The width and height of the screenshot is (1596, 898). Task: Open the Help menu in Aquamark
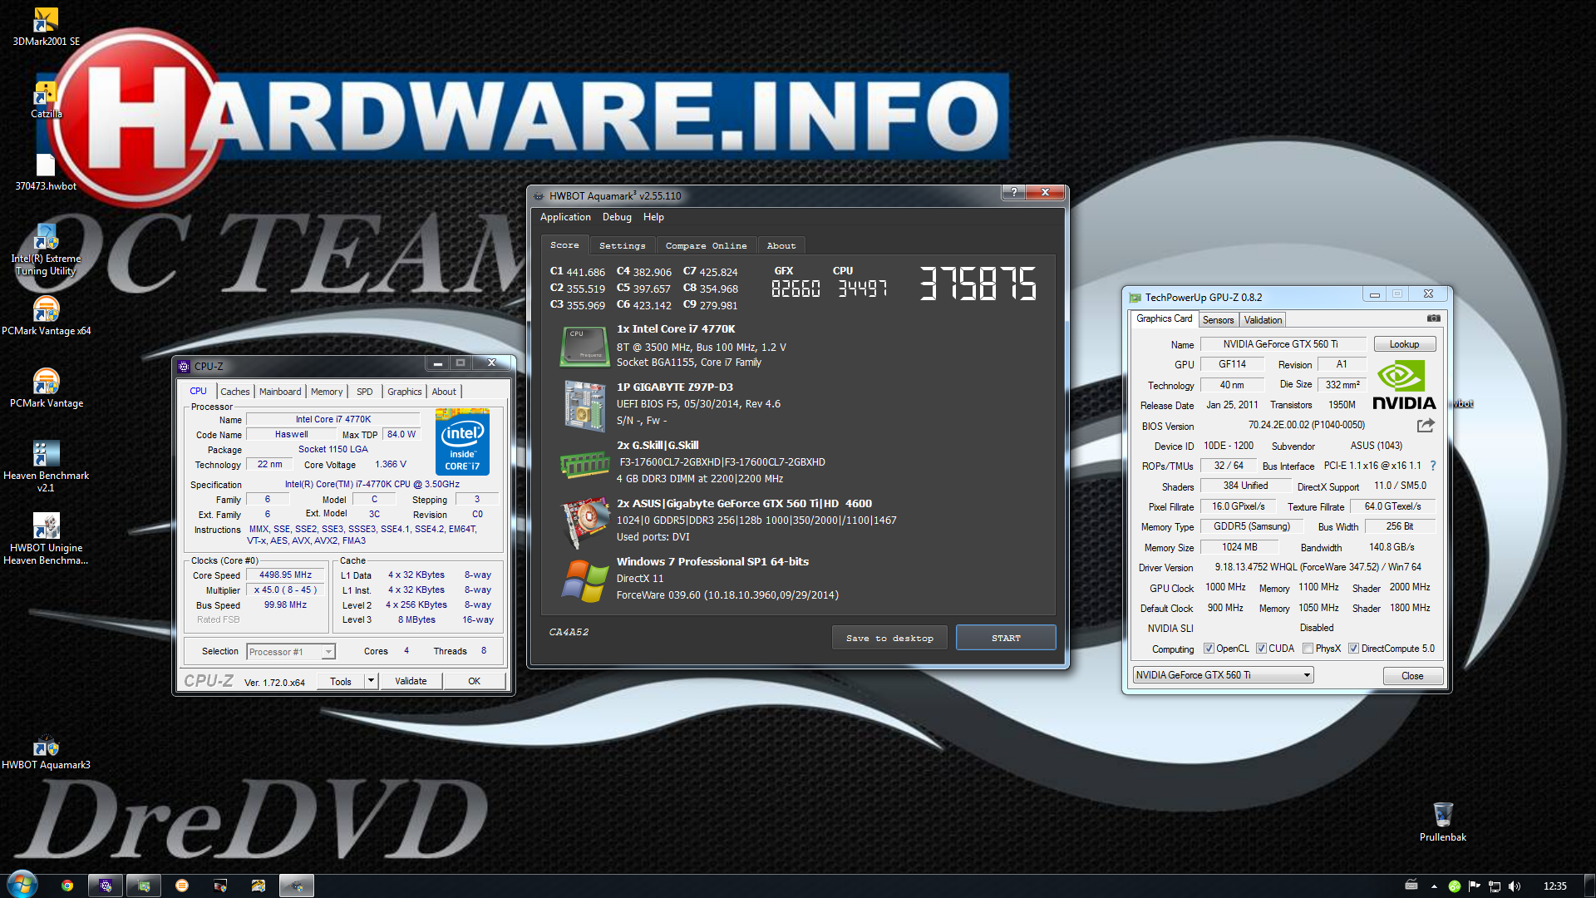pos(653,217)
